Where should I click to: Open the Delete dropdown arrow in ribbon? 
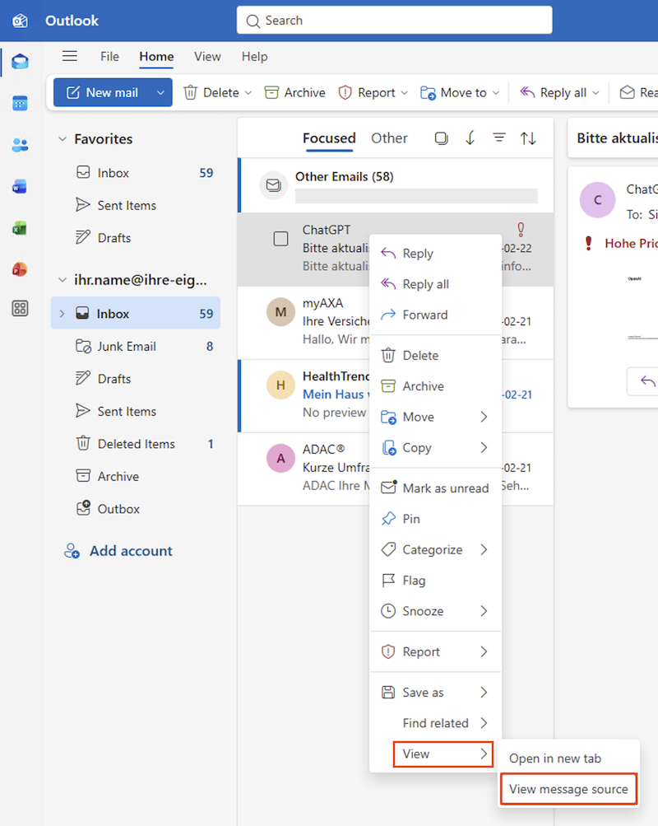click(248, 93)
